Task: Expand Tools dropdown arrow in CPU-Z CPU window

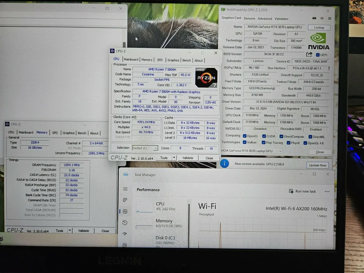Action: point(174,158)
